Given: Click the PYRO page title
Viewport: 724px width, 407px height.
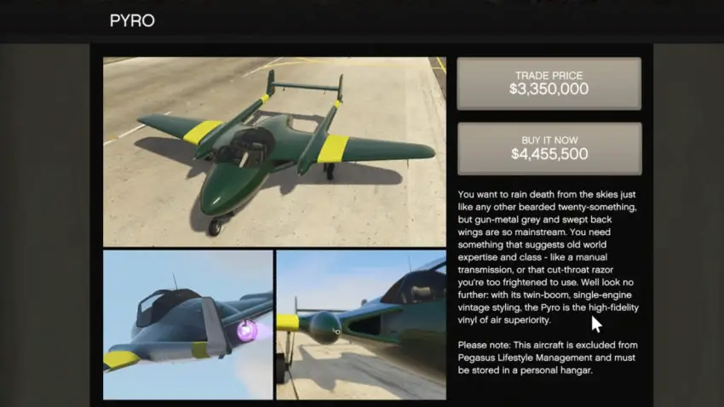Looking at the screenshot, I should click(x=132, y=20).
